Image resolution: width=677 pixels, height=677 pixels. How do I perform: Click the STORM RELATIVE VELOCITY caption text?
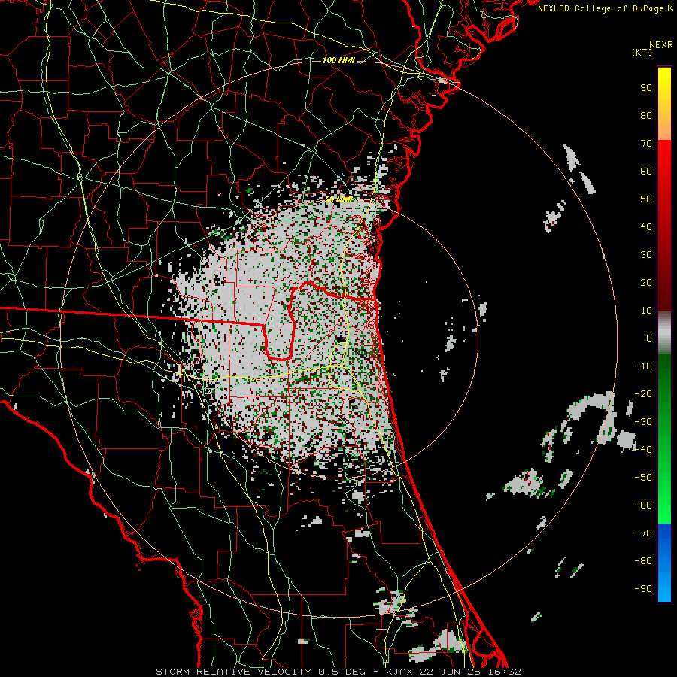[x=233, y=672]
